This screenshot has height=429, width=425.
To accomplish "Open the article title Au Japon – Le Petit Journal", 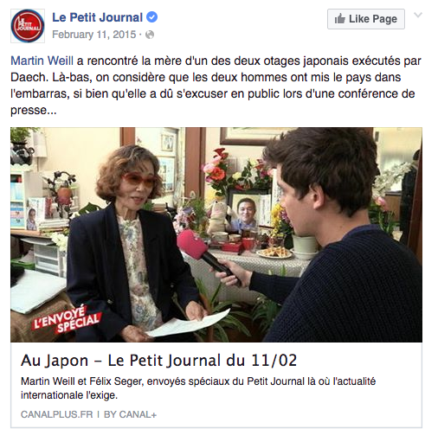I will [x=158, y=361].
